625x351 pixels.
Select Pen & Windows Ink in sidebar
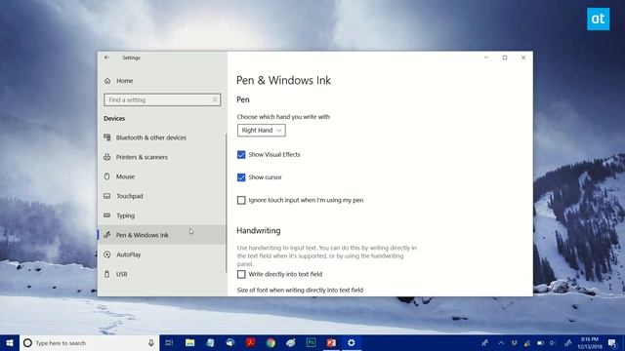coord(161,235)
